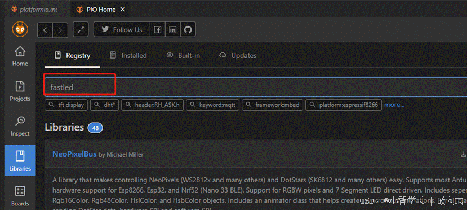Image resolution: width=467 pixels, height=210 pixels.
Task: Open the 'more...' search examples link
Action: click(394, 105)
